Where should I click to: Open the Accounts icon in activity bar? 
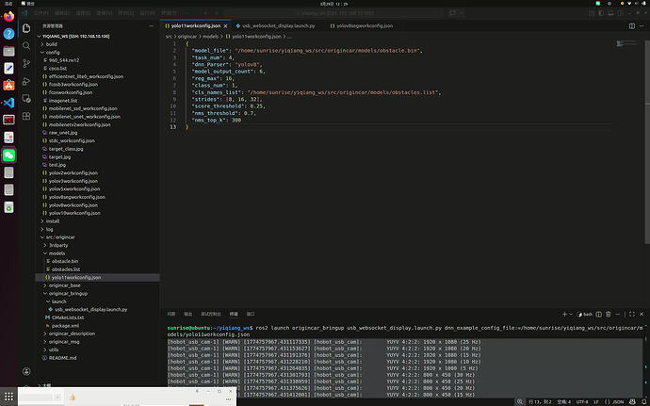pyautogui.click(x=26, y=371)
